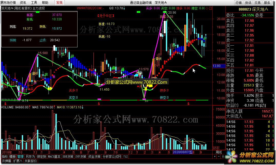Click the 【处于牛区】 status label
Image resolution: width=276 pixels, height=165 pixels.
[x=106, y=16]
